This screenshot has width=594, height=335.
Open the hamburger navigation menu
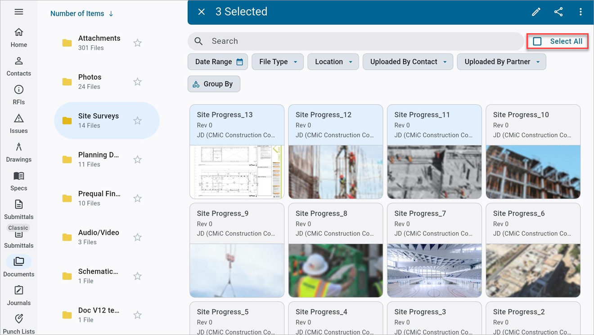click(x=19, y=12)
